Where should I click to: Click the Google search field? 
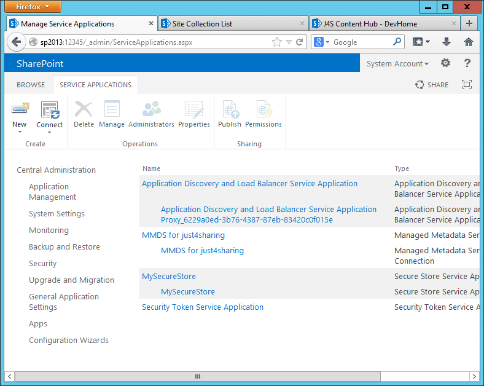(x=361, y=42)
